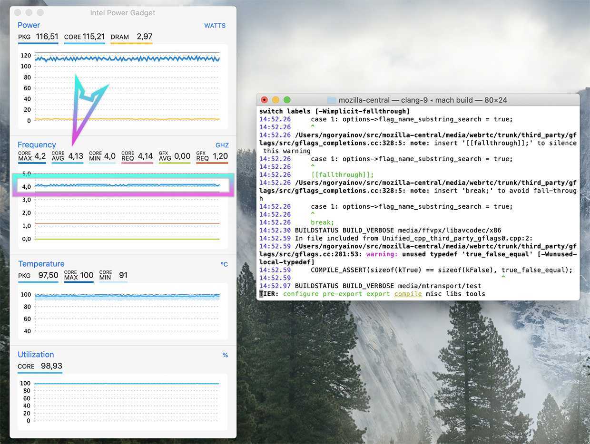Zoom the Terminal window with green button

tap(287, 100)
